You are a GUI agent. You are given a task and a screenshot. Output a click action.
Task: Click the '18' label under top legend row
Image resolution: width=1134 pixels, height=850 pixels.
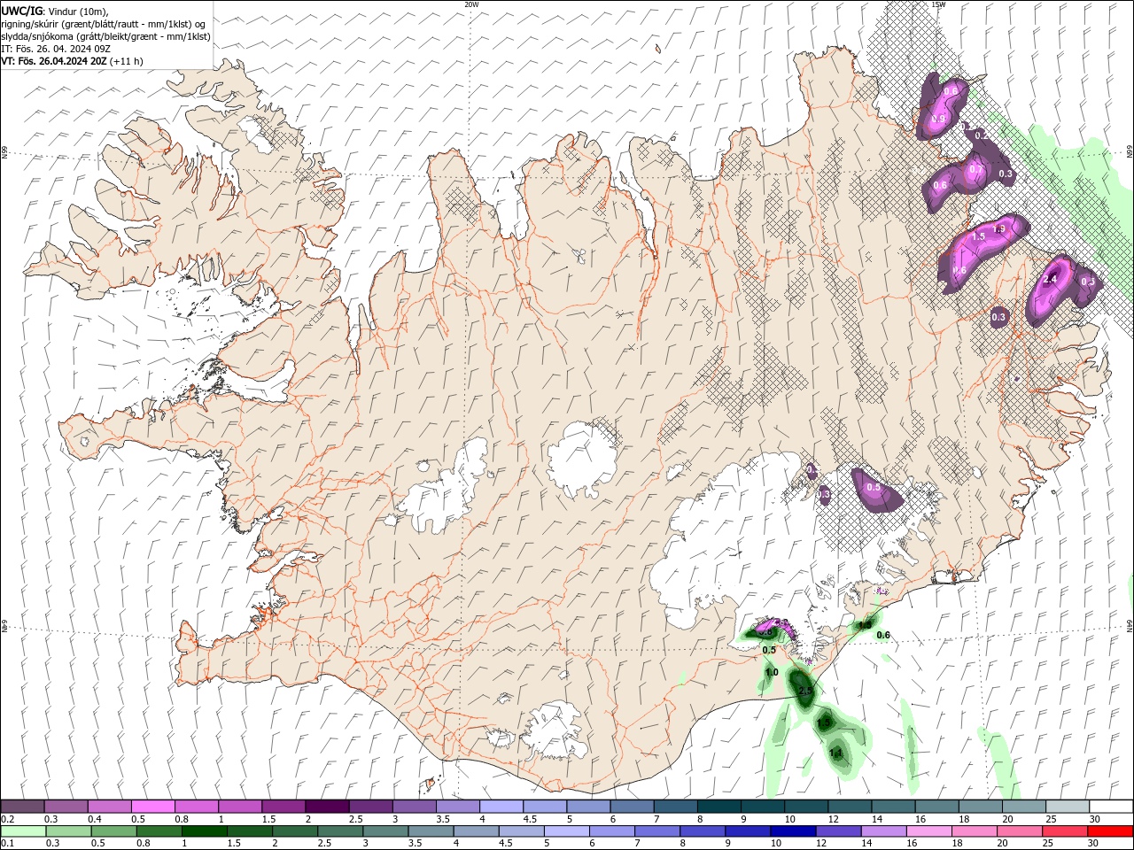[965, 819]
